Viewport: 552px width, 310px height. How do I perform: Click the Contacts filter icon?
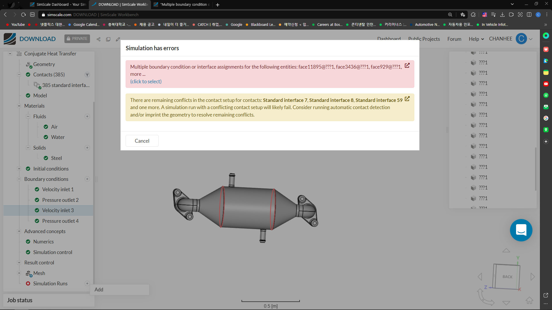87,75
